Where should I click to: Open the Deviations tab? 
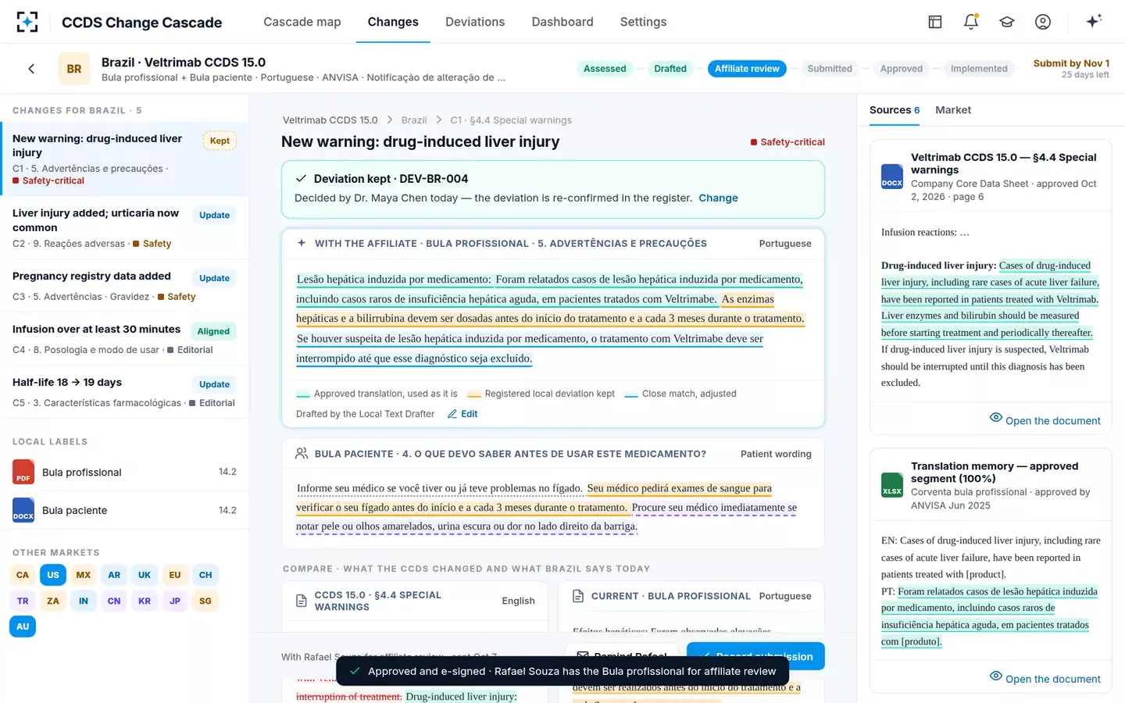click(475, 22)
